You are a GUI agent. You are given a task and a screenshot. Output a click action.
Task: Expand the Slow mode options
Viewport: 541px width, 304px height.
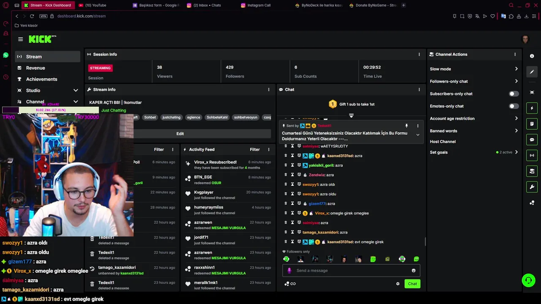coord(516,69)
